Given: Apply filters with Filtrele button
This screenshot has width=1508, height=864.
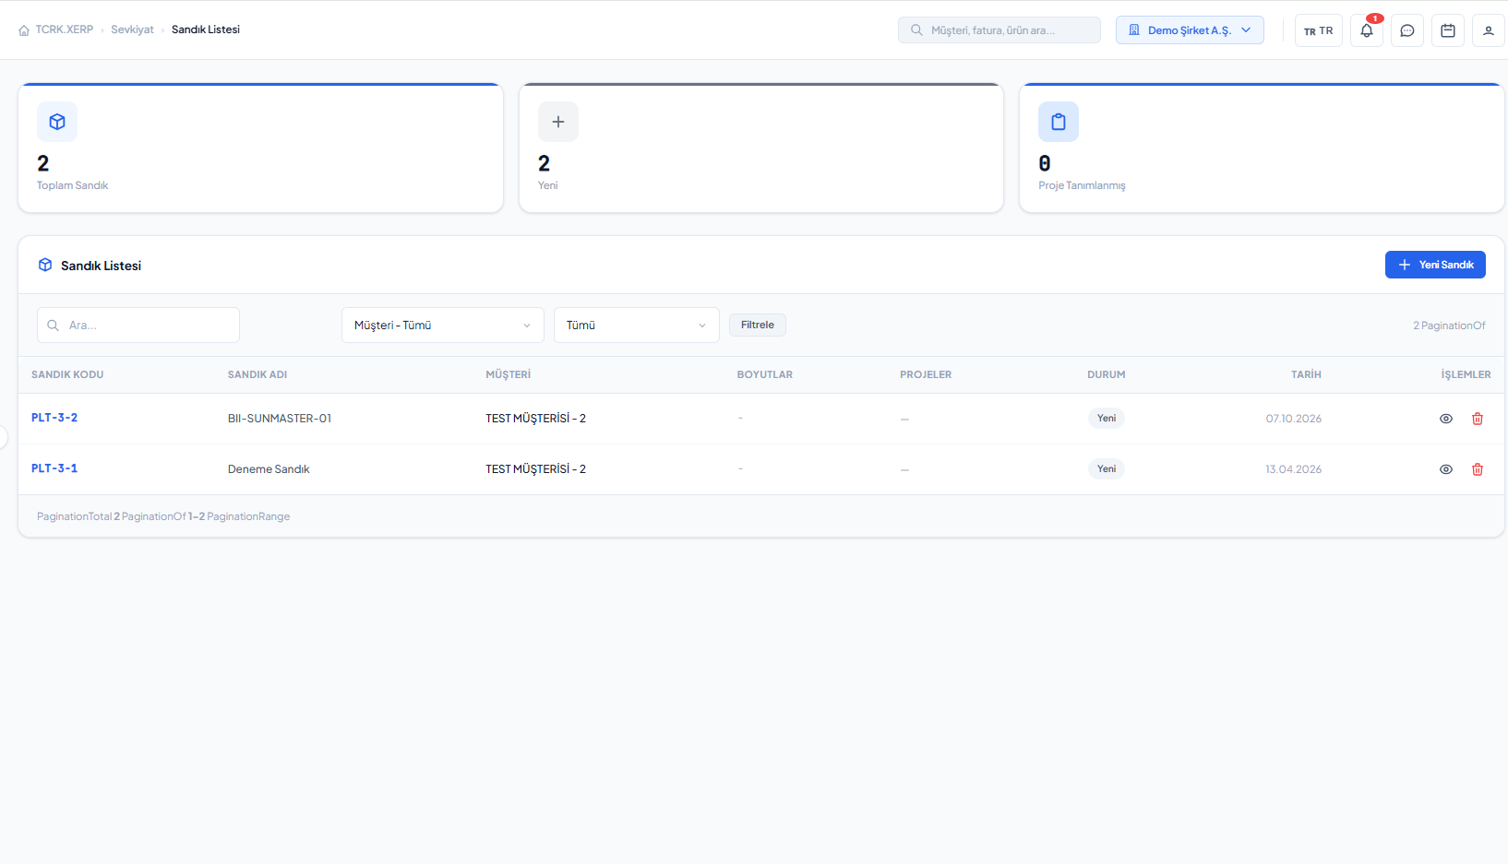Looking at the screenshot, I should point(758,325).
